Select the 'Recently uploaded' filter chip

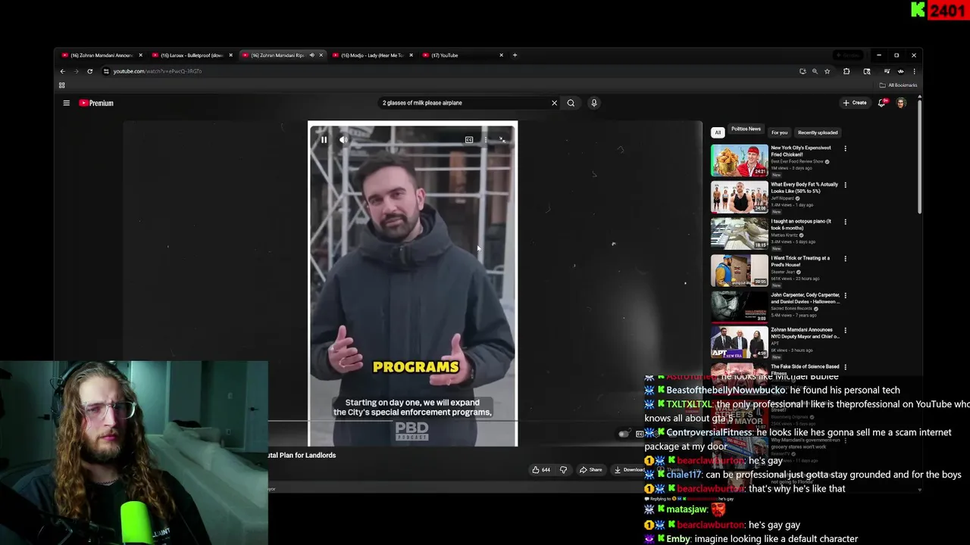[x=818, y=132]
